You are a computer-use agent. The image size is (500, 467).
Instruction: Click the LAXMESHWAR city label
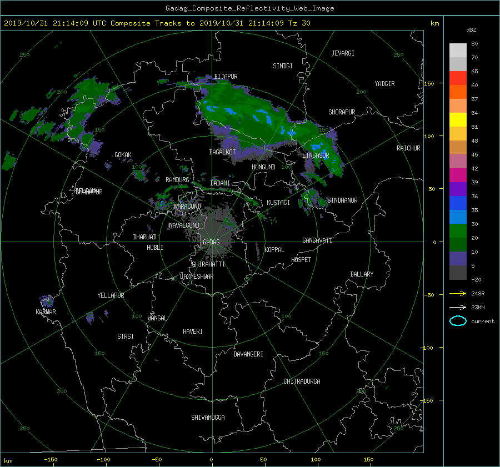(x=197, y=277)
